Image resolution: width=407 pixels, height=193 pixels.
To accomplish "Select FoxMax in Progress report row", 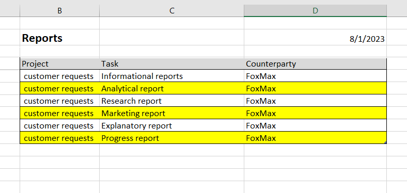I will [x=315, y=138].
